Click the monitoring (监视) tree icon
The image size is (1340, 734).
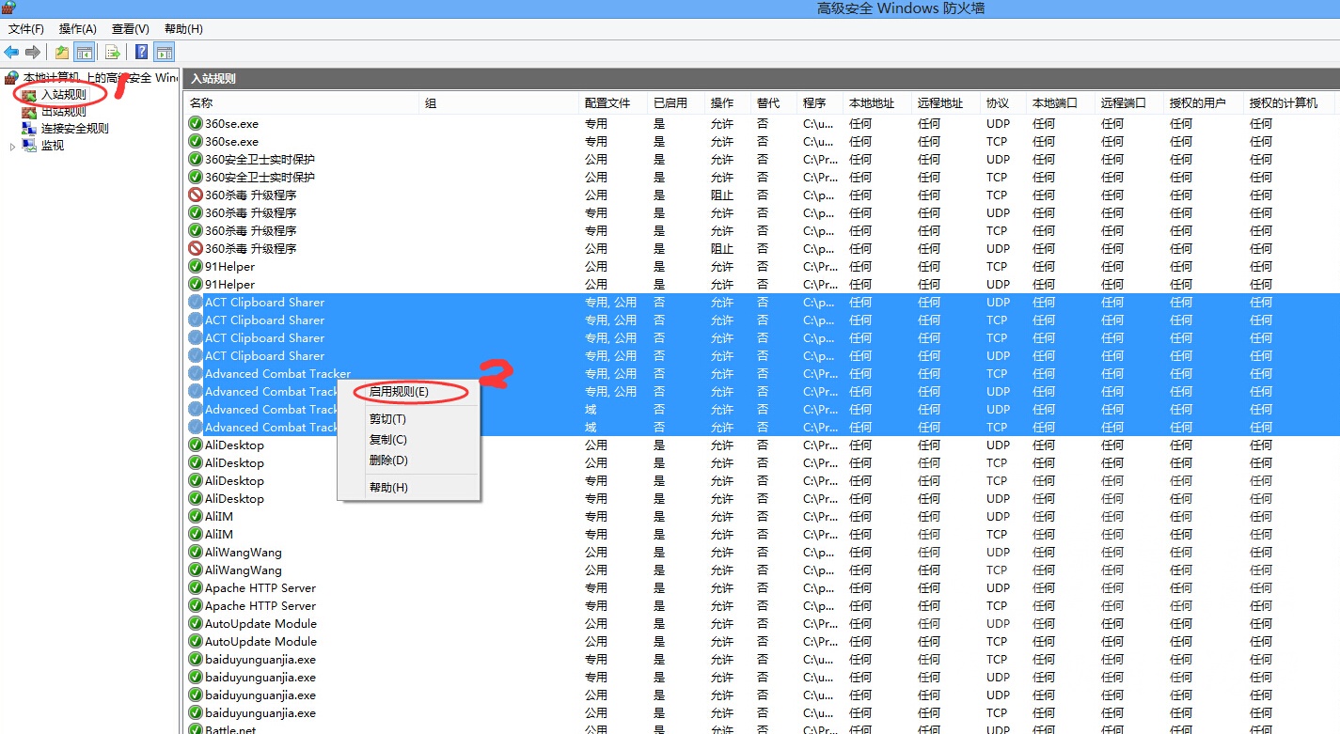[29, 145]
